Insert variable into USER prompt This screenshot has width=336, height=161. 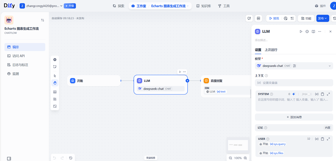pyautogui.click(x=317, y=139)
